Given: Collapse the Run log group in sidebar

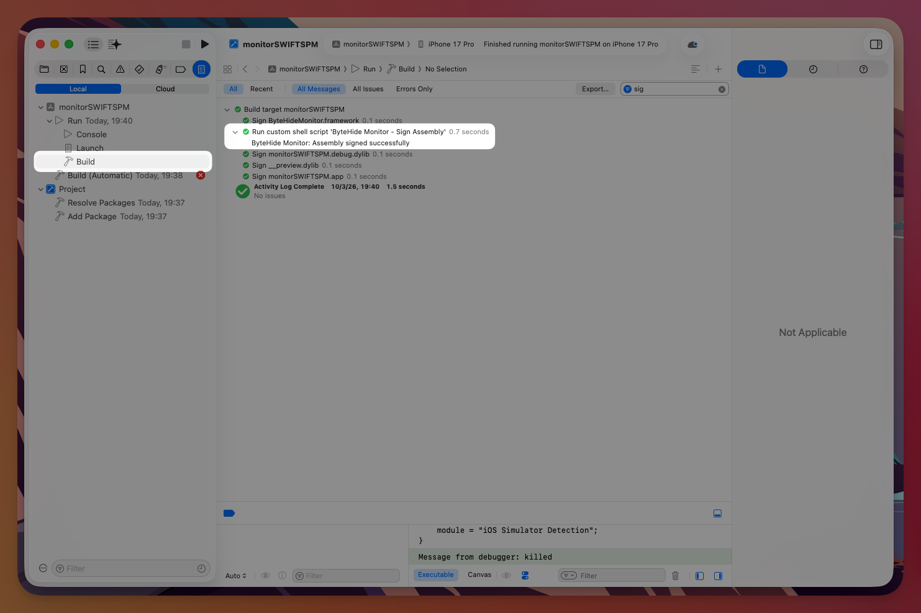Looking at the screenshot, I should [50, 120].
